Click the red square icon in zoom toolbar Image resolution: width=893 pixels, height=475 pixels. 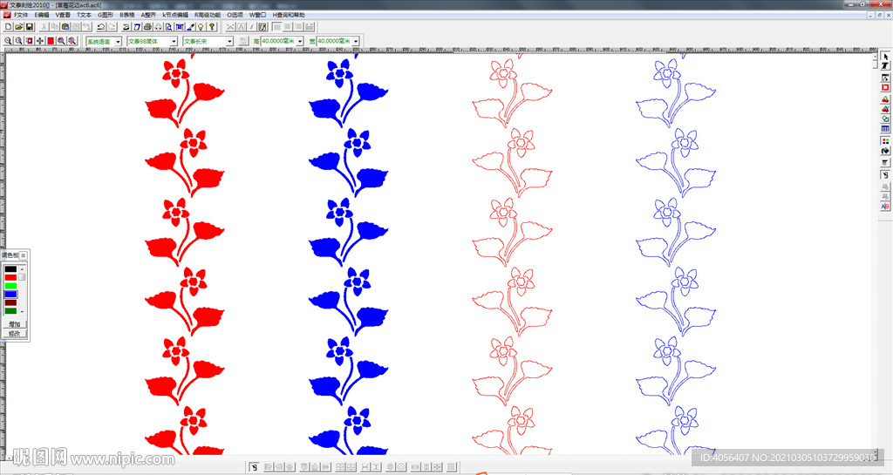pos(51,41)
